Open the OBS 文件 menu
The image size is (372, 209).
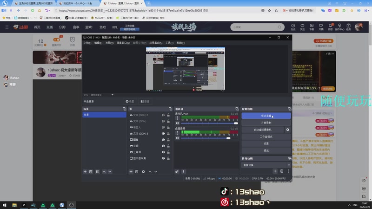pos(87,43)
